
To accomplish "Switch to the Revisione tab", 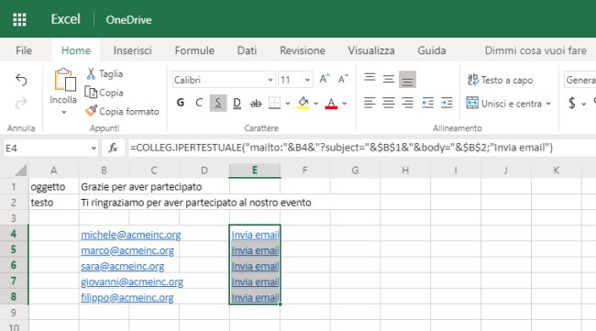I will (x=303, y=50).
